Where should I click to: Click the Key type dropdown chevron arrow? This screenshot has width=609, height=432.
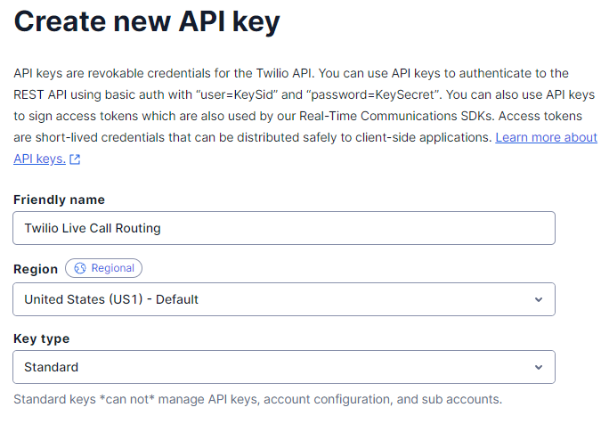[538, 367]
